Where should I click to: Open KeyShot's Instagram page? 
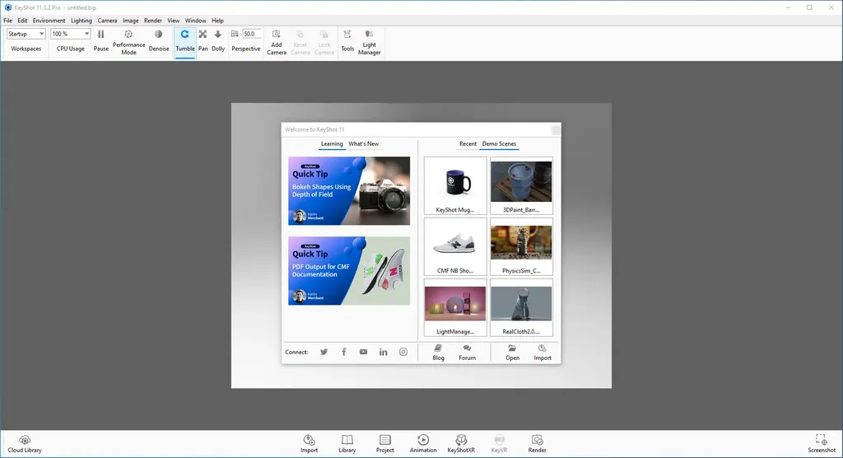pos(403,352)
